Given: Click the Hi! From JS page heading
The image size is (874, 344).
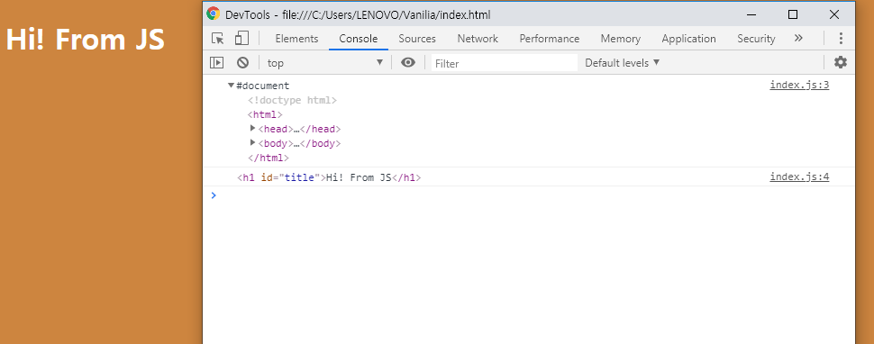Looking at the screenshot, I should pos(86,40).
